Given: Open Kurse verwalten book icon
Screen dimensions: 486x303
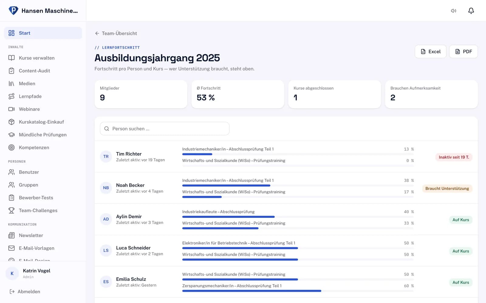Looking at the screenshot, I should click(x=12, y=58).
